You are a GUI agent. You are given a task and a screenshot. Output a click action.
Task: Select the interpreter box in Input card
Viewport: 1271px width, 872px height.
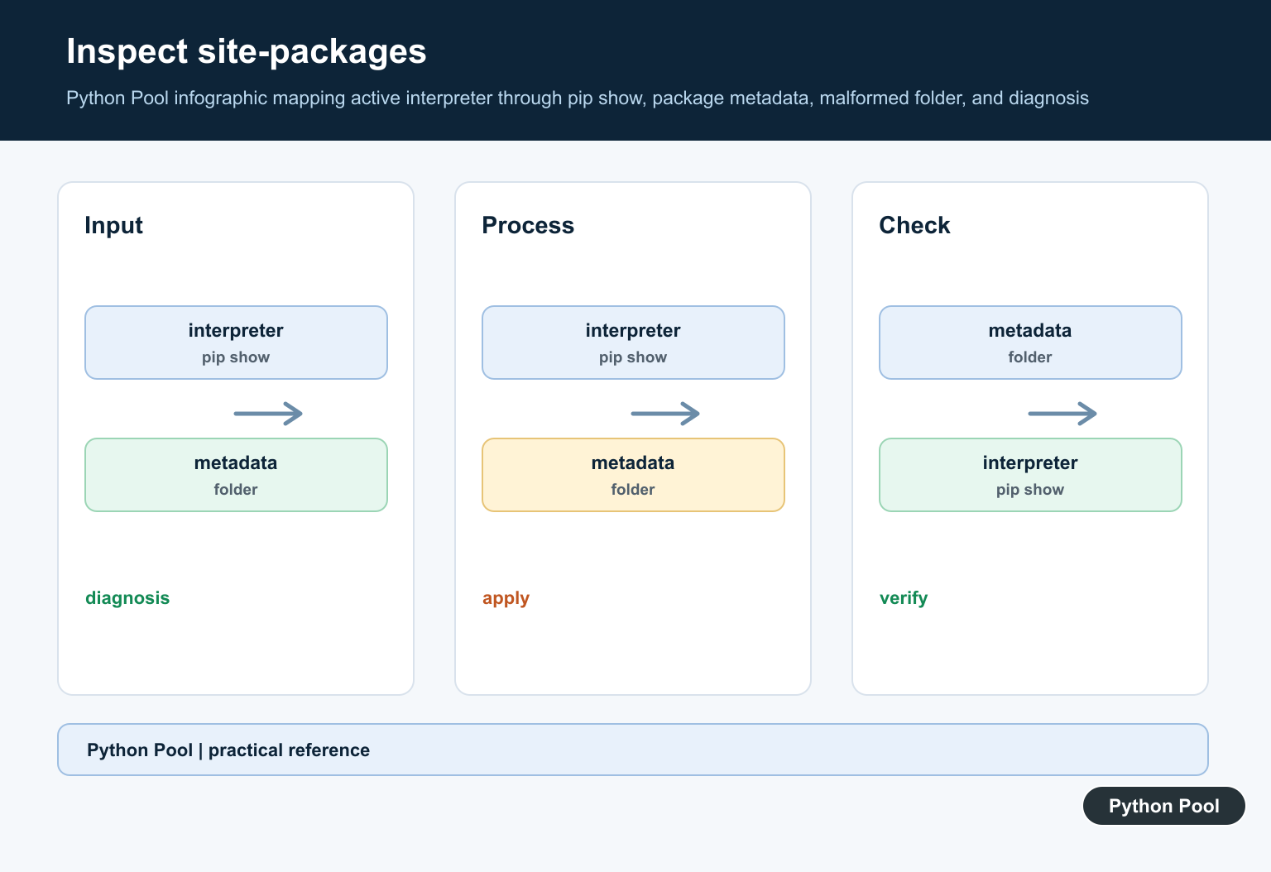point(236,343)
